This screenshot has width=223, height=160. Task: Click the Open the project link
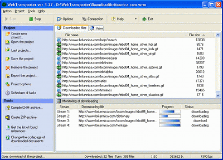22,42
